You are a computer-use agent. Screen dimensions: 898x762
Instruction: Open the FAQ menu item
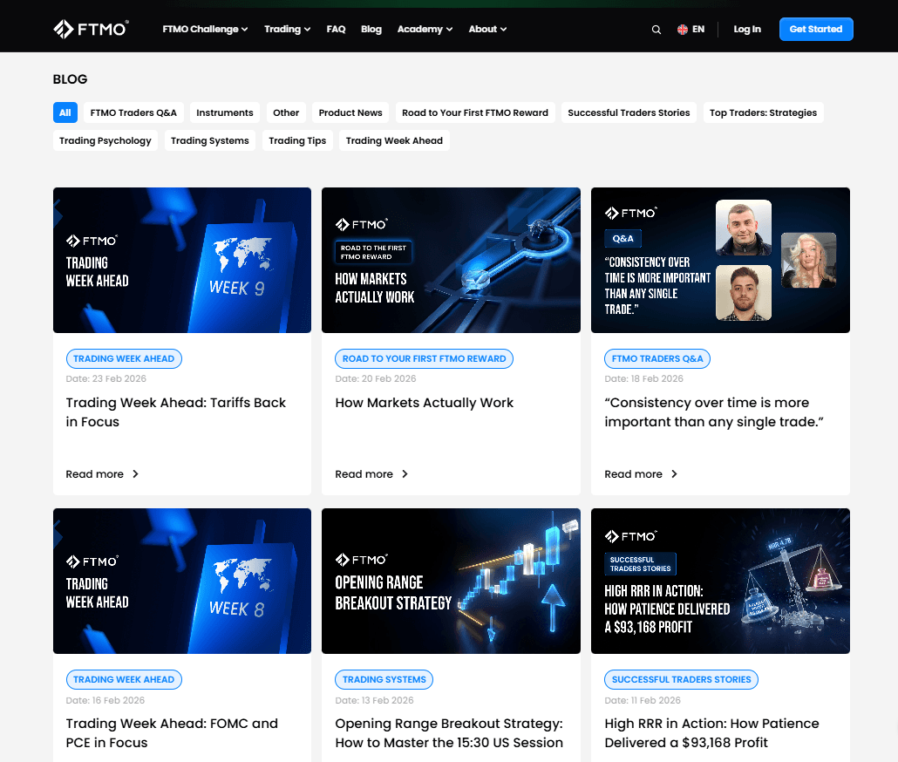tap(336, 29)
